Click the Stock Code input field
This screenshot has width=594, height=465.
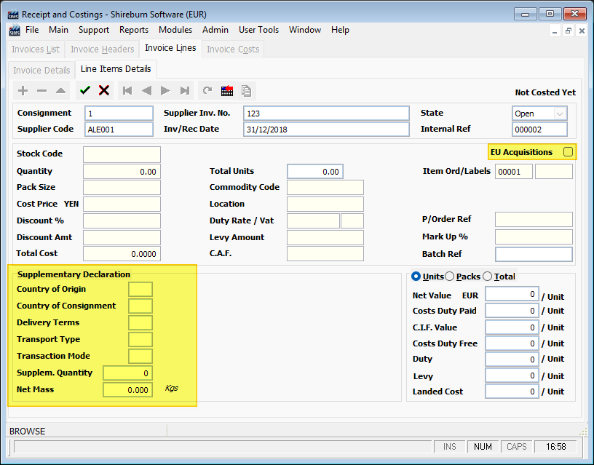[122, 154]
